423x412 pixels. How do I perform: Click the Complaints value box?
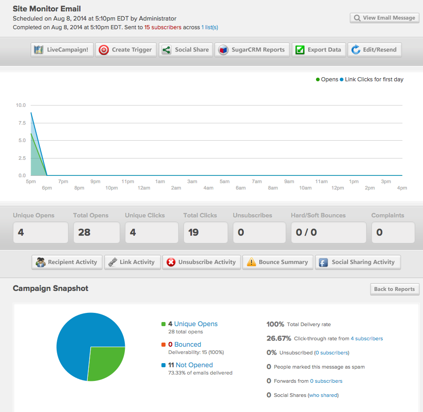click(393, 232)
